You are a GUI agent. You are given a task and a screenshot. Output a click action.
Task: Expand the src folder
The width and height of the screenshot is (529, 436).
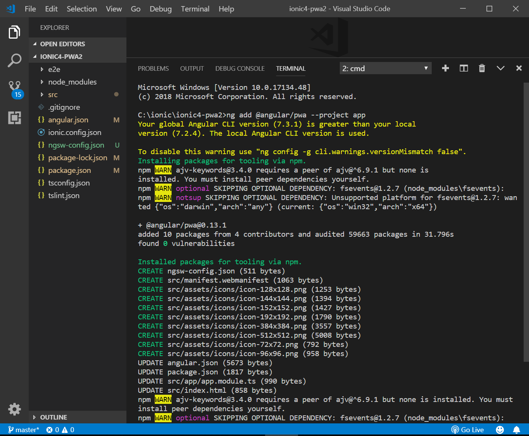click(x=77, y=94)
